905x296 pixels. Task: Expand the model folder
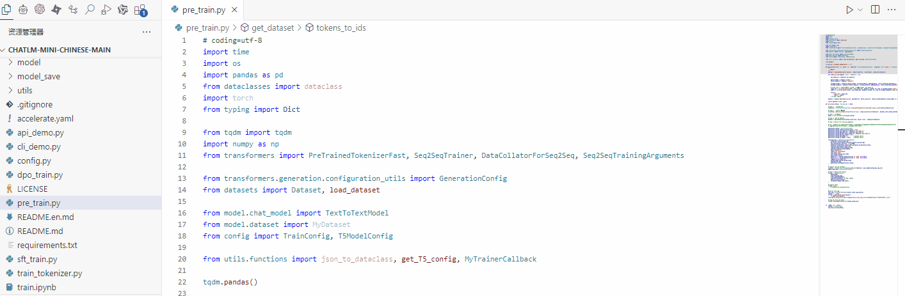[29, 62]
